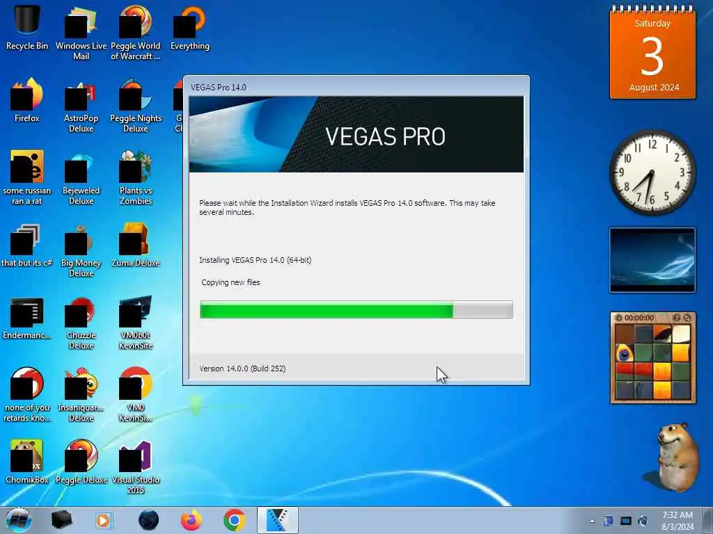Viewport: 713px width, 534px height.
Task: Click the dark globe taskbar icon
Action: coord(149,520)
